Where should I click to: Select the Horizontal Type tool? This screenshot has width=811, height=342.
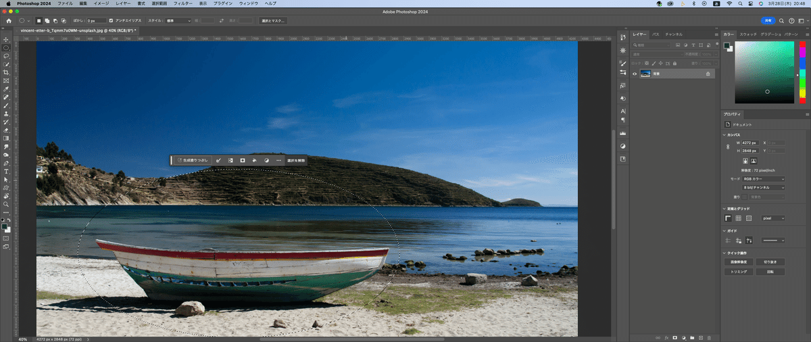(x=6, y=171)
